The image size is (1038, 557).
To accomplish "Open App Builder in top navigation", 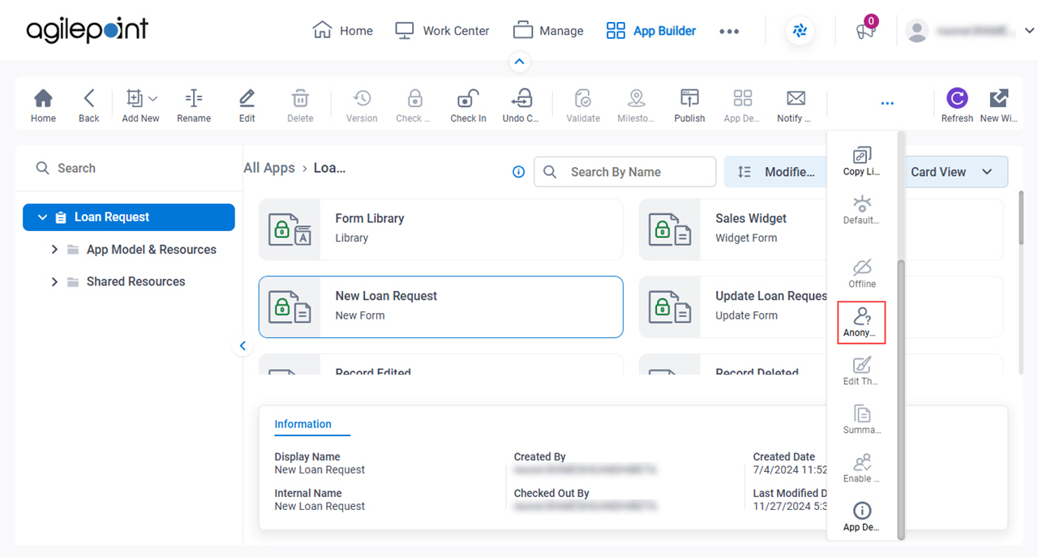I will [x=651, y=31].
